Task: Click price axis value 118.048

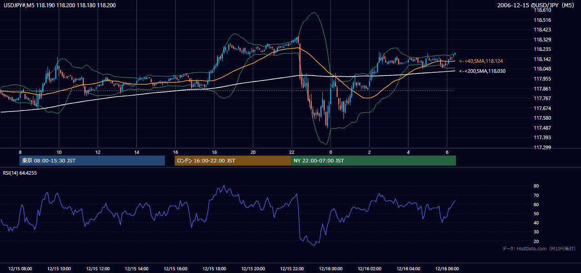Action: click(x=542, y=69)
